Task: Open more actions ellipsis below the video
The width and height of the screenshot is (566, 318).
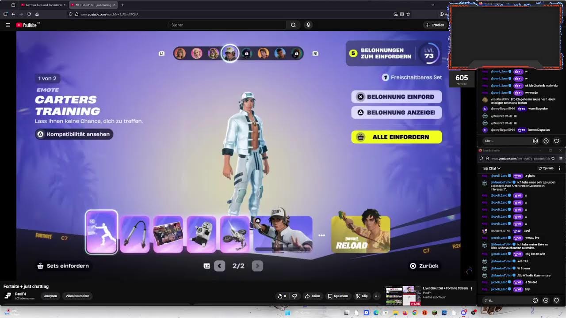Action: coord(377,296)
